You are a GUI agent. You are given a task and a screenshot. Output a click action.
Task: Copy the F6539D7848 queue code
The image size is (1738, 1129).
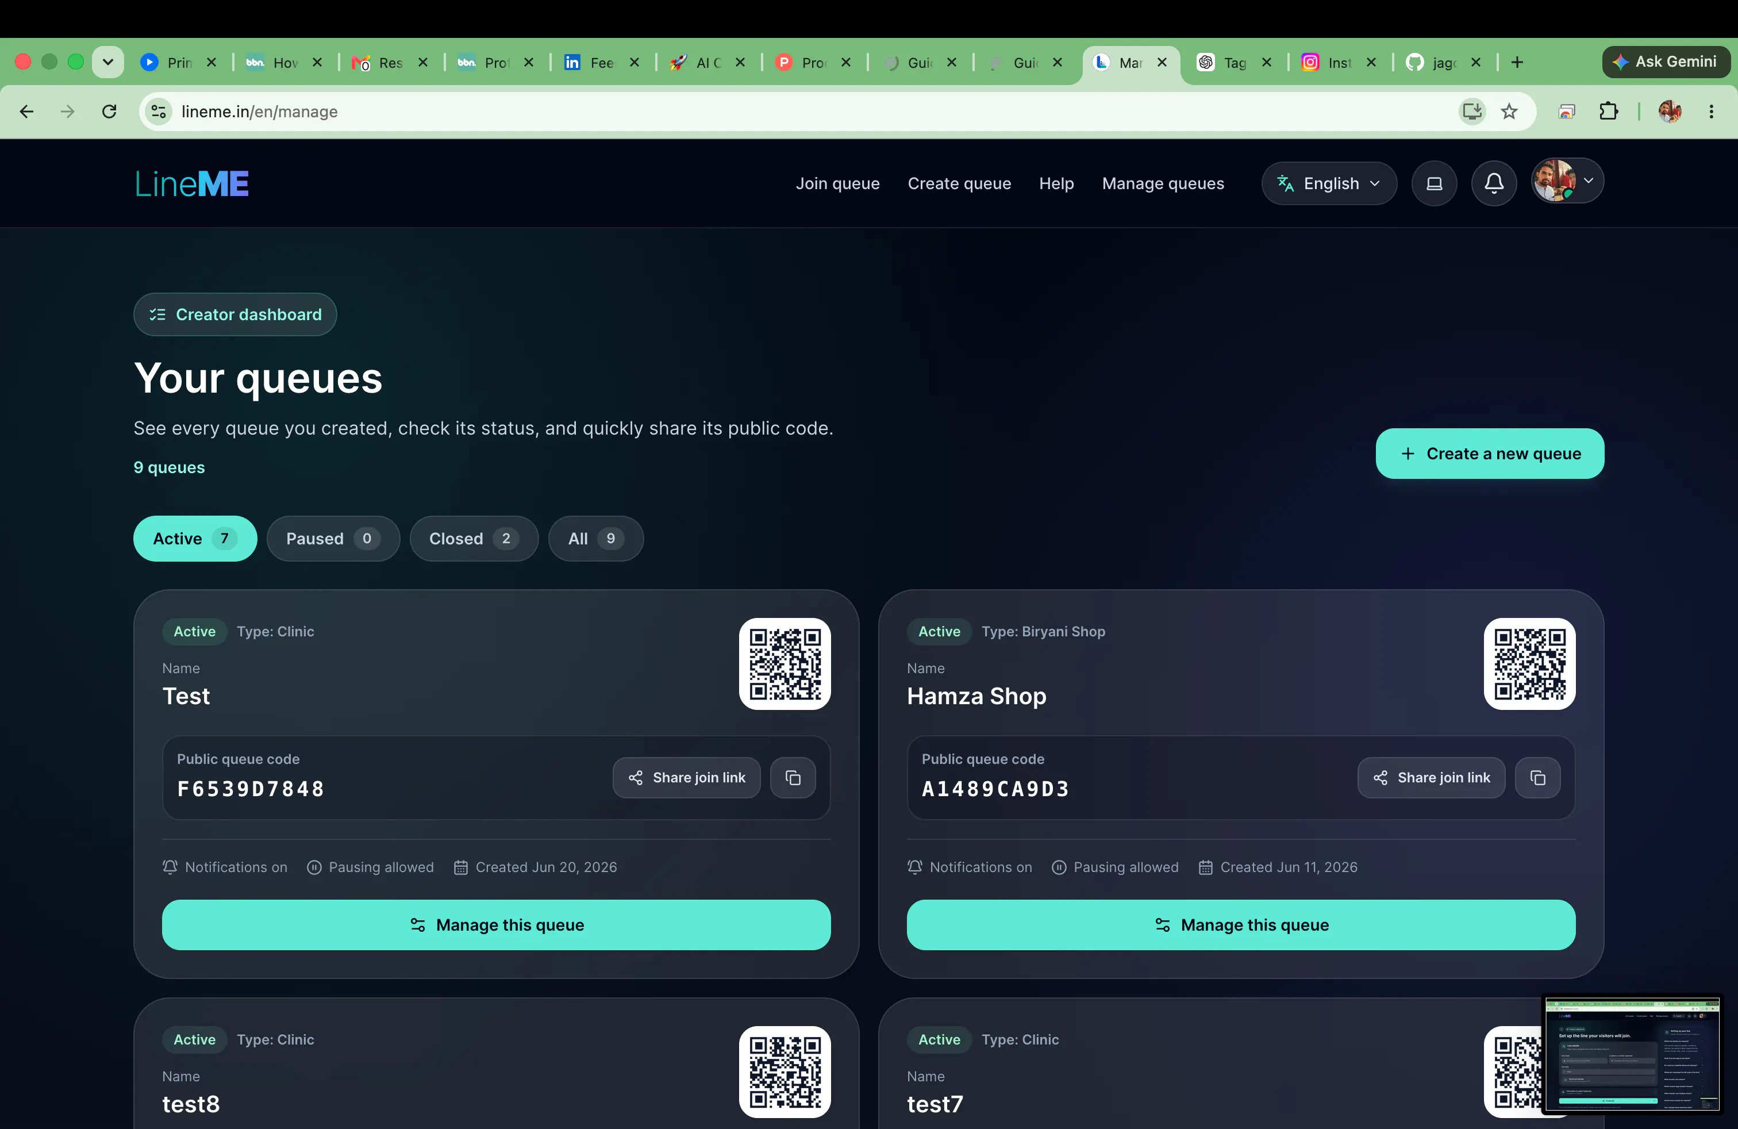793,778
